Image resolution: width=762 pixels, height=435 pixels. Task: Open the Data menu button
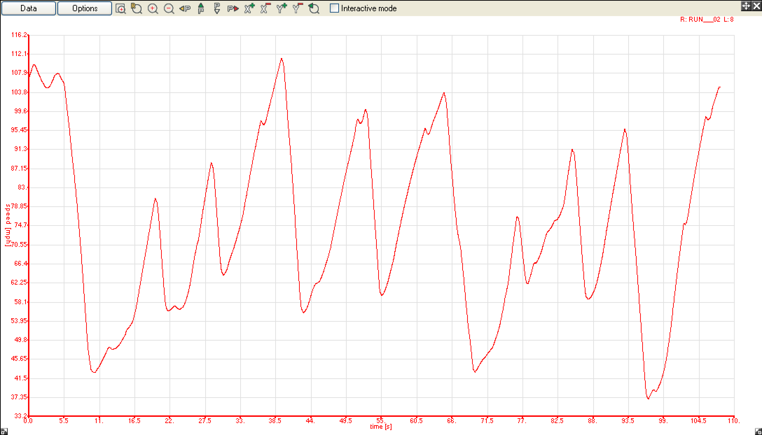click(x=28, y=8)
